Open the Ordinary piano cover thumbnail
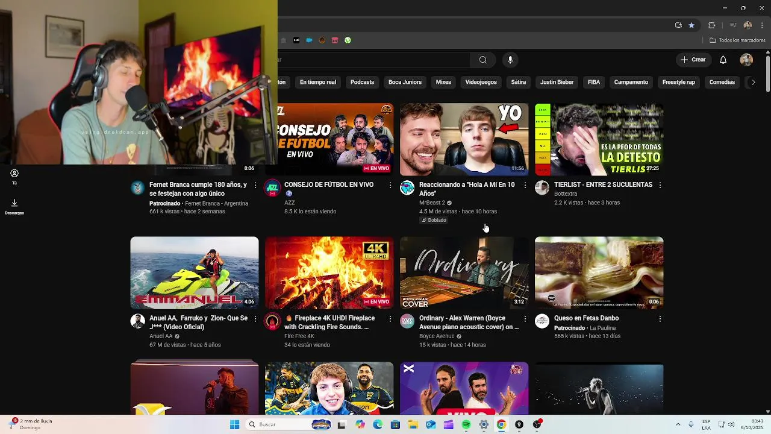Viewport: 771px width, 434px height. point(464,272)
